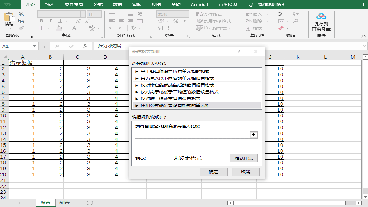Select use a formula rule type
Image resolution: width=368 pixels, height=207 pixels.
pos(197,106)
